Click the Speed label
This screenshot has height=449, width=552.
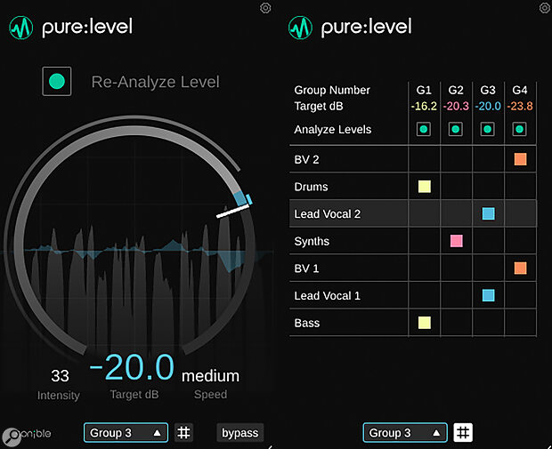[210, 395]
